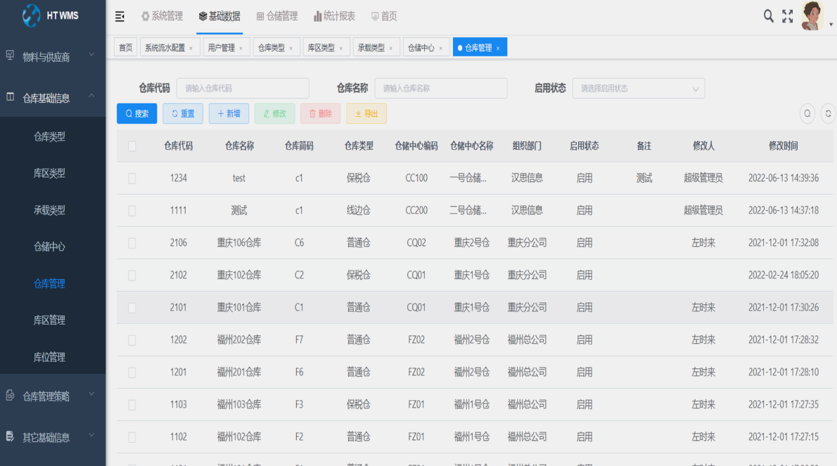Open the 库区管理 sidebar item

49,321
